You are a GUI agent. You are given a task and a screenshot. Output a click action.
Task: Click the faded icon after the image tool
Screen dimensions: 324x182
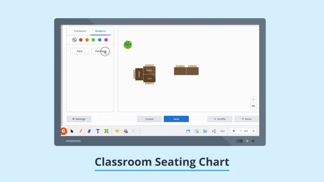coord(135,131)
